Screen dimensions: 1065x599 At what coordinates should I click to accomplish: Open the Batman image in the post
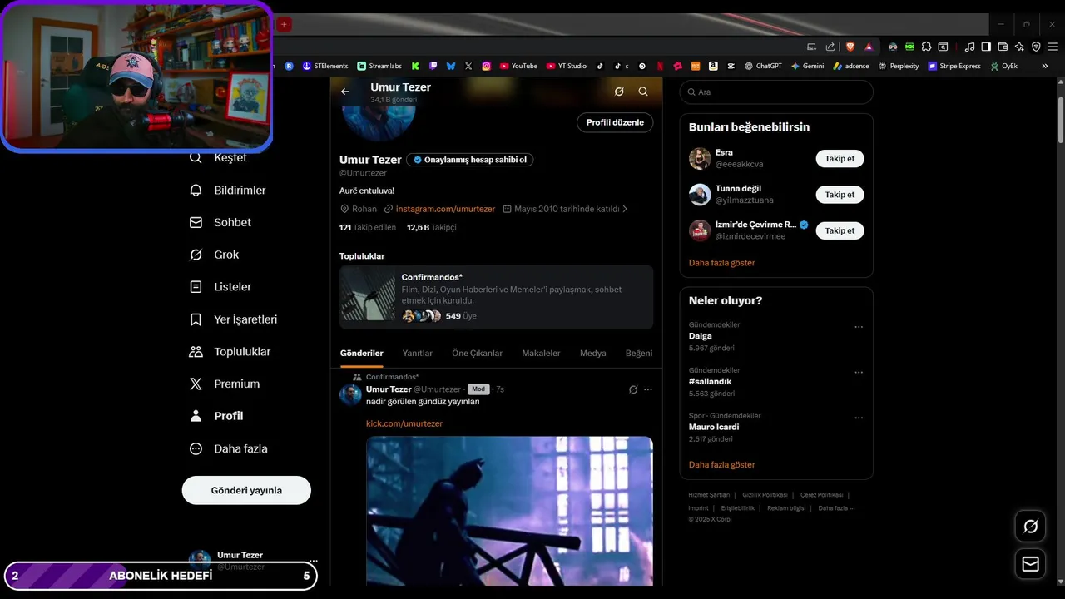(x=509, y=511)
